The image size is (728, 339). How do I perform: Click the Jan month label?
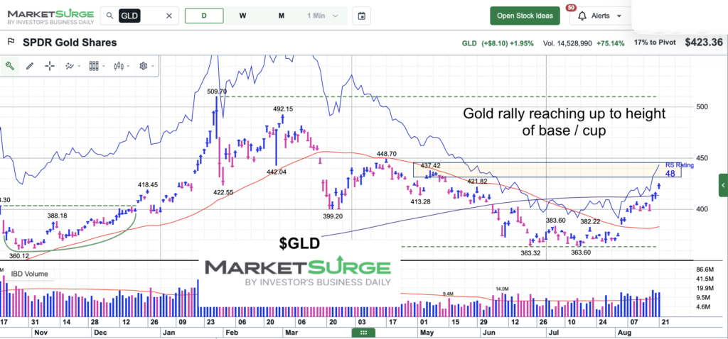click(169, 333)
